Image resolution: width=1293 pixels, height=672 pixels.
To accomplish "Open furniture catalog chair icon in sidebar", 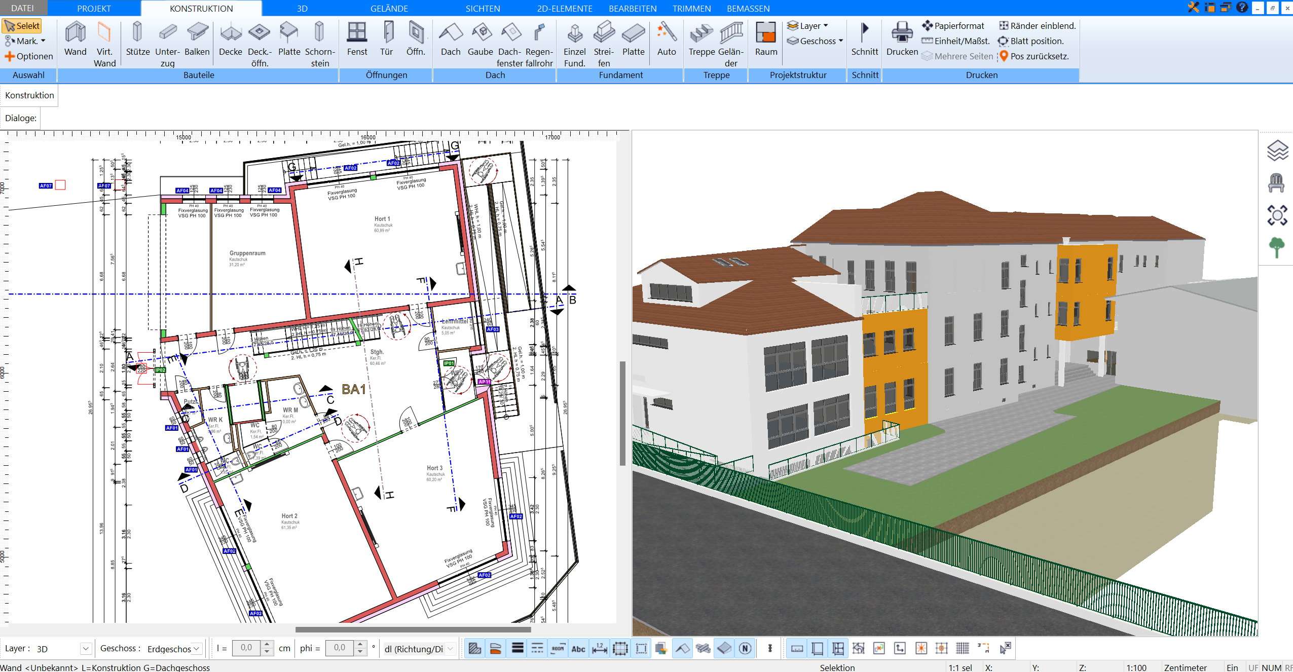I will (x=1276, y=183).
